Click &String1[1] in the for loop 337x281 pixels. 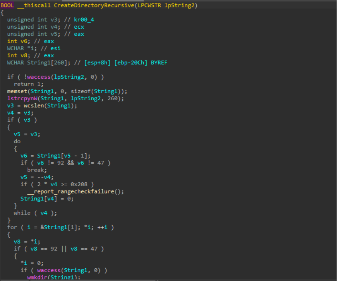[x=59, y=227]
